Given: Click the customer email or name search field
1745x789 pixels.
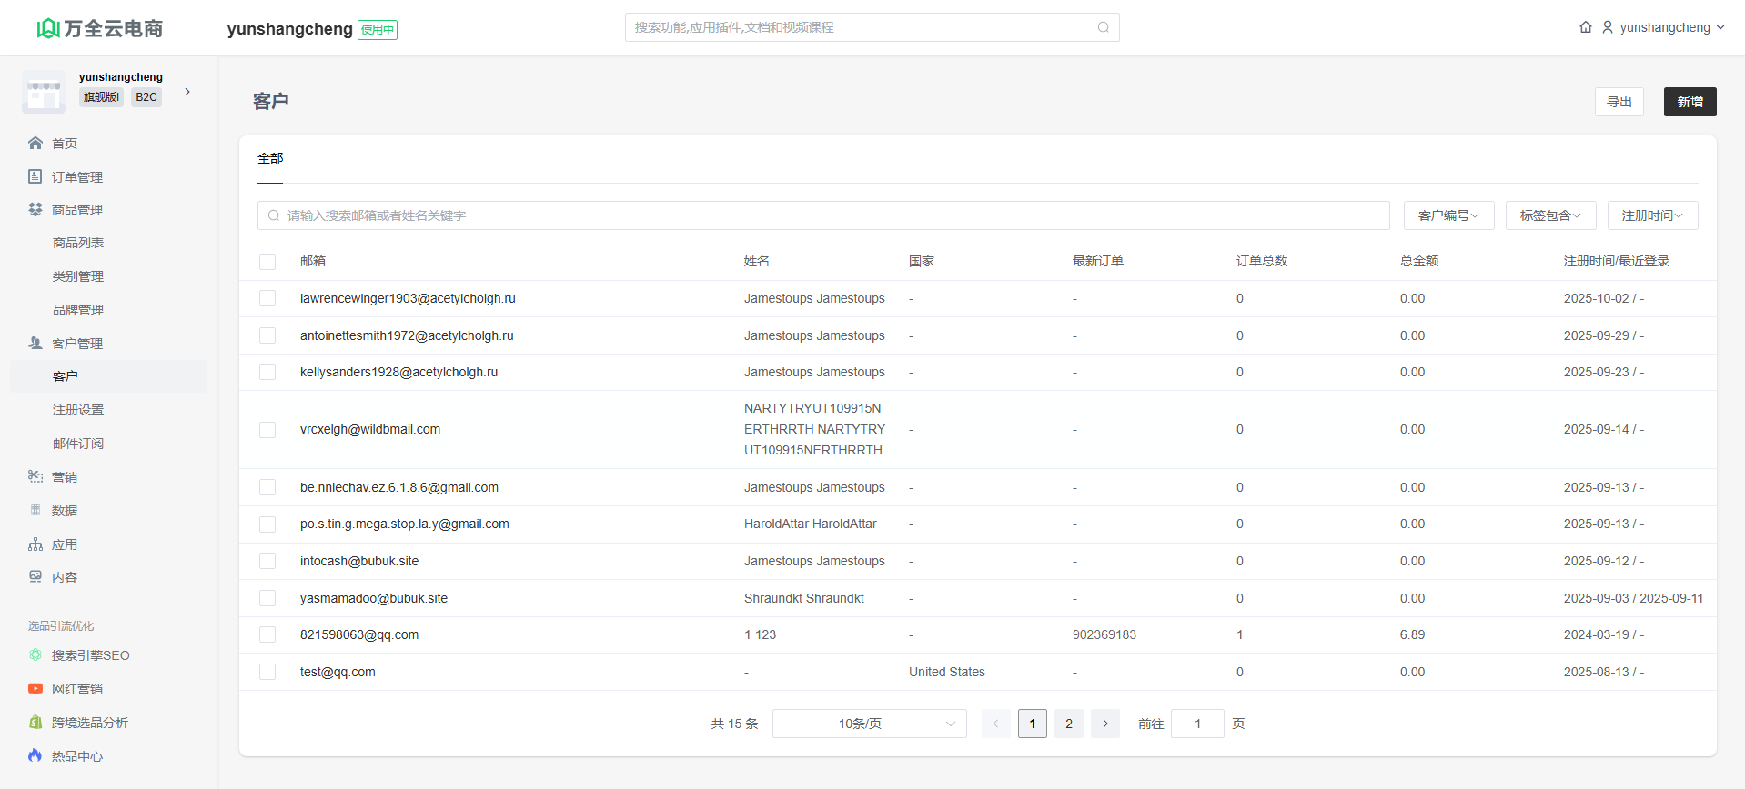Looking at the screenshot, I should (823, 215).
